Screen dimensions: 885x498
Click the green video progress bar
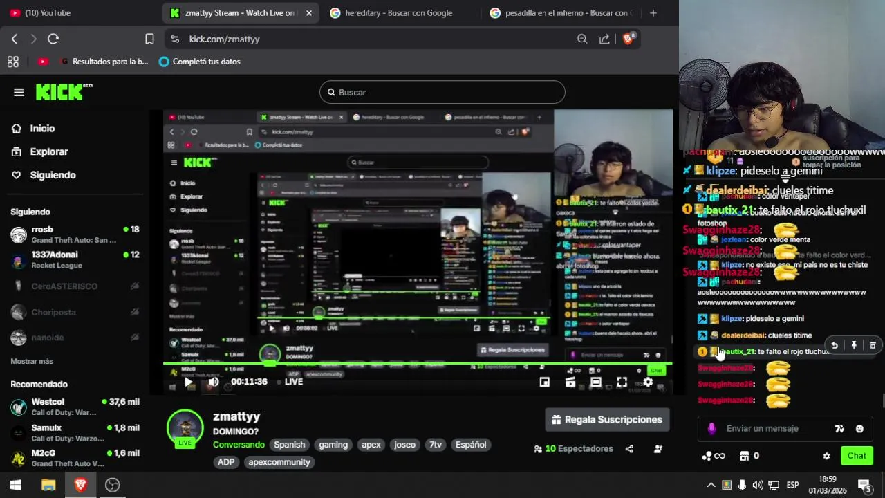(418, 364)
